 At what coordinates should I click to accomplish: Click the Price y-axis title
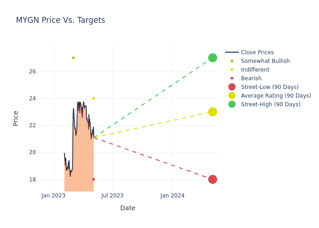(16, 118)
